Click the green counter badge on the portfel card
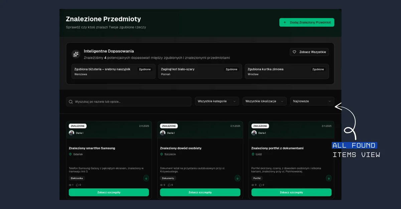The width and height of the screenshot is (401, 209). point(329,178)
